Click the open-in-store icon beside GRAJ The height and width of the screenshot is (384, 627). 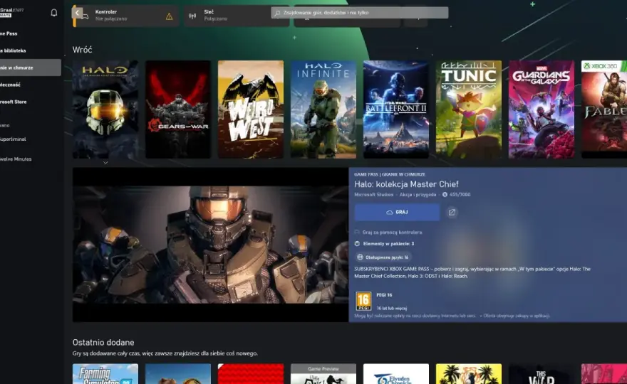[452, 213]
